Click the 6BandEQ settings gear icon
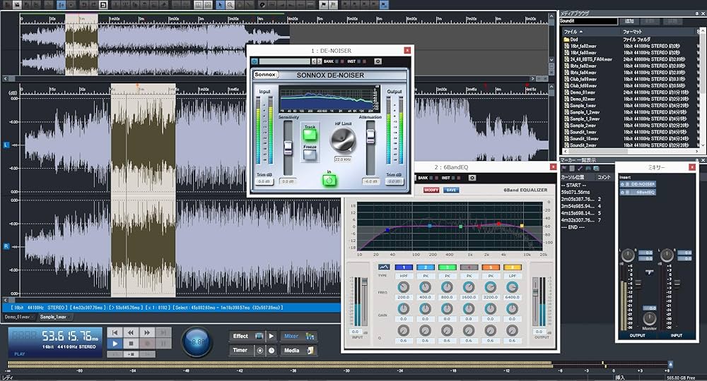Image resolution: width=707 pixels, height=381 pixels. coord(472,178)
